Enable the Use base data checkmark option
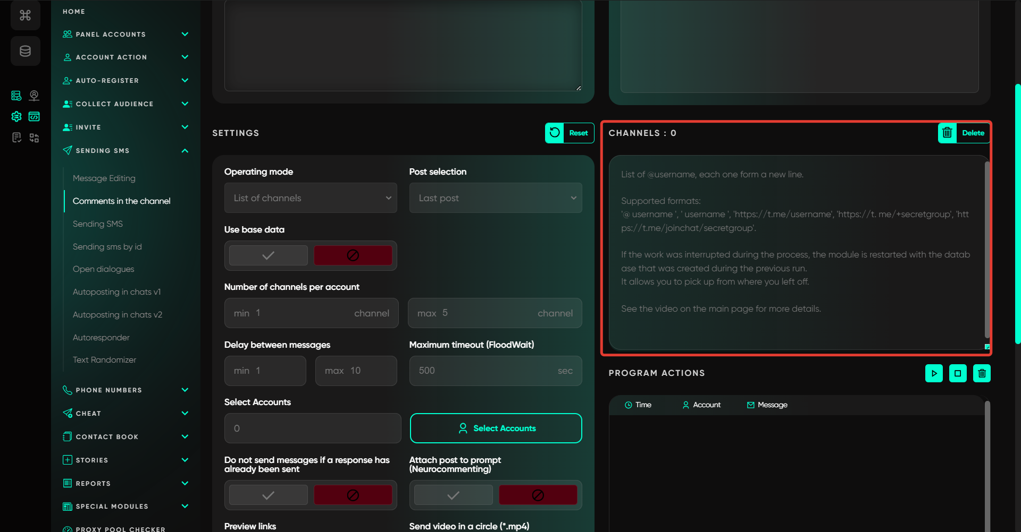Screen dimensions: 1021x532 pos(268,255)
